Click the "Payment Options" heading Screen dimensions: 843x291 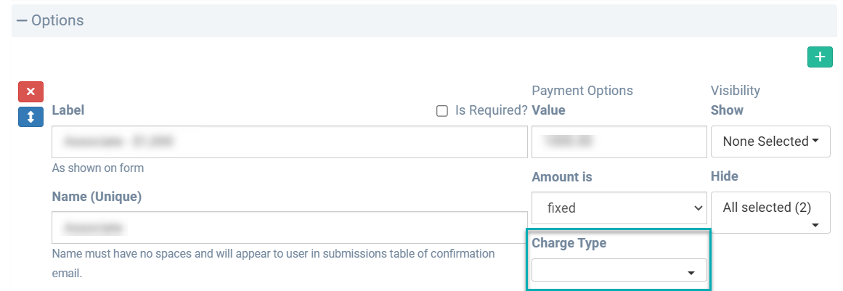582,91
